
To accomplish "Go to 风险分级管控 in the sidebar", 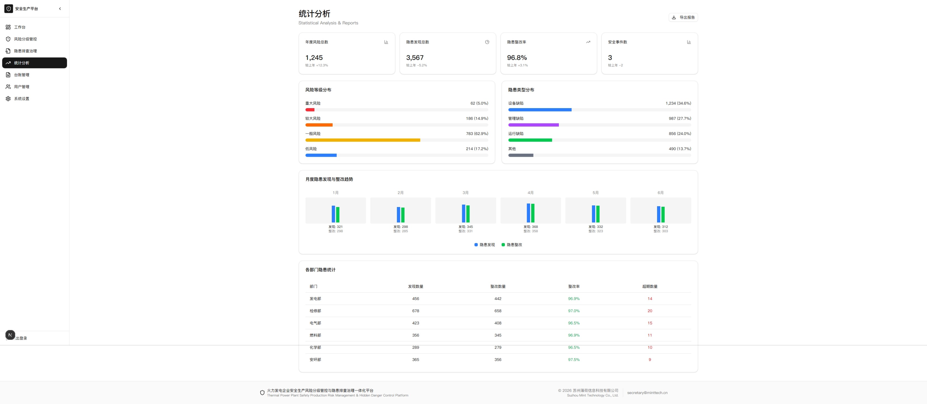I will pos(25,39).
